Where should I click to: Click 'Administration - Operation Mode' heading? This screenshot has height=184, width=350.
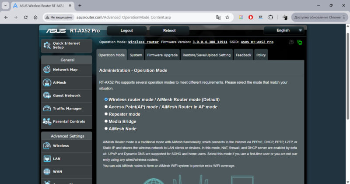pos(133,71)
